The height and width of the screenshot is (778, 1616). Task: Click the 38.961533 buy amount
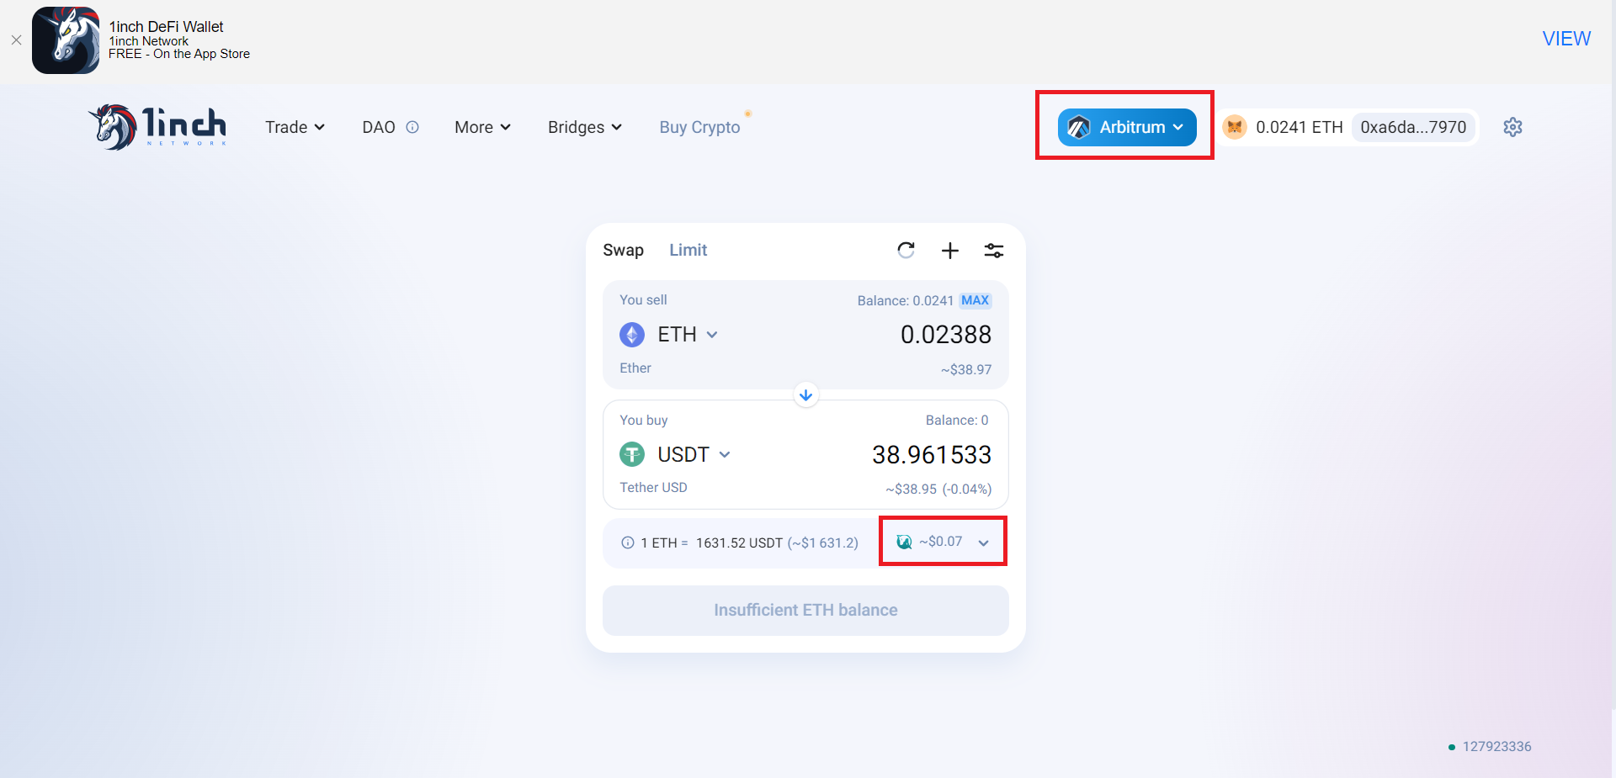(932, 454)
